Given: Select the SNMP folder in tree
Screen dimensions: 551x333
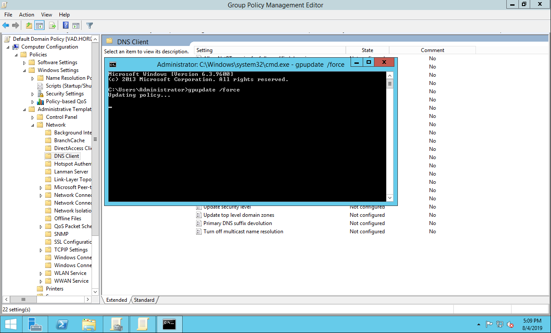Looking at the screenshot, I should (61, 234).
